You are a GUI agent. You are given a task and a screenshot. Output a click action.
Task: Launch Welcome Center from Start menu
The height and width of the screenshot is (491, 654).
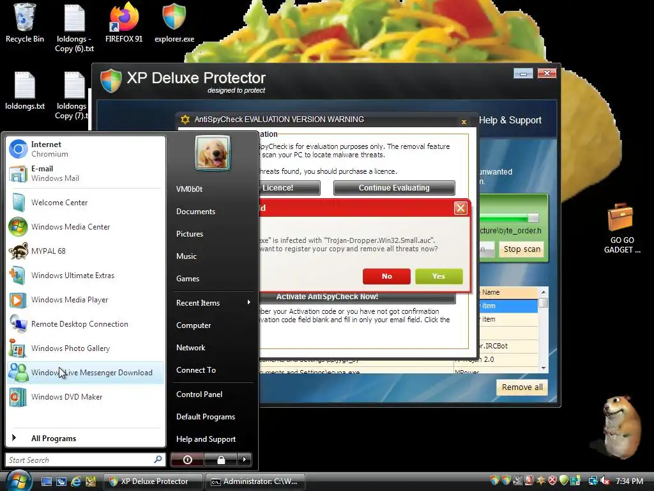[86, 203]
